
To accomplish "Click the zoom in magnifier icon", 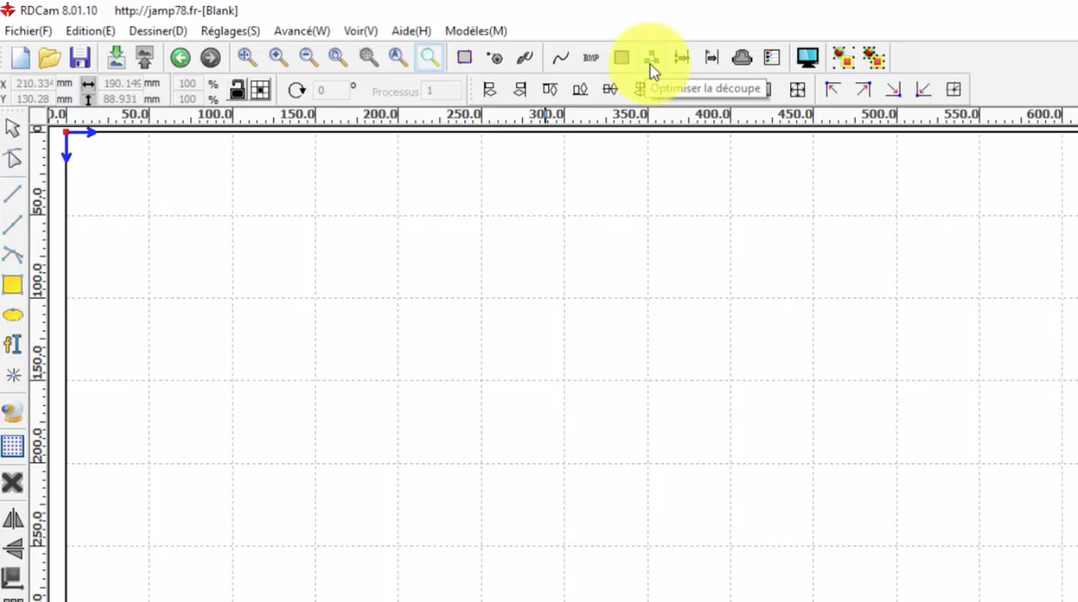I will pyautogui.click(x=278, y=58).
